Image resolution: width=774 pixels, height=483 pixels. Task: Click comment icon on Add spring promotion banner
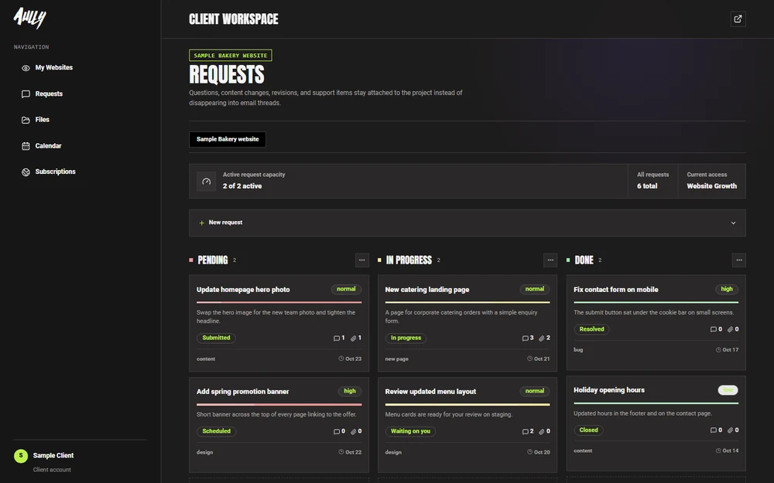pyautogui.click(x=337, y=431)
